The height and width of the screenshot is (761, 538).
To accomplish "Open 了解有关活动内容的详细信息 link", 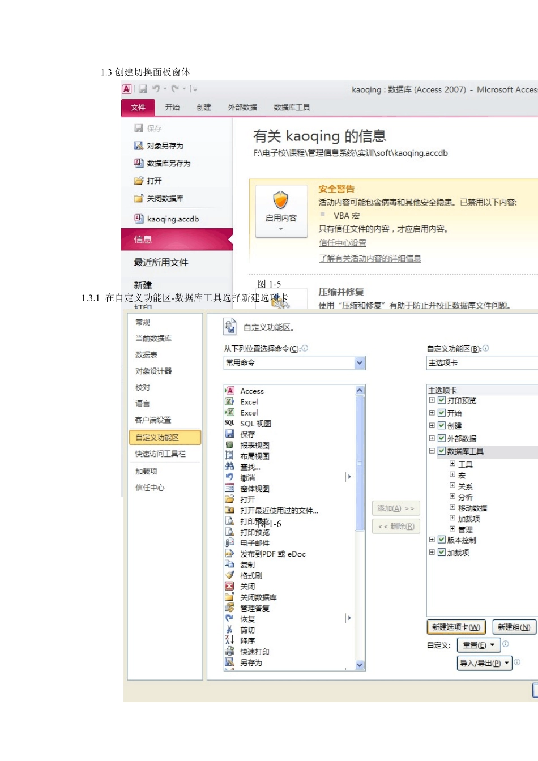I will click(370, 258).
